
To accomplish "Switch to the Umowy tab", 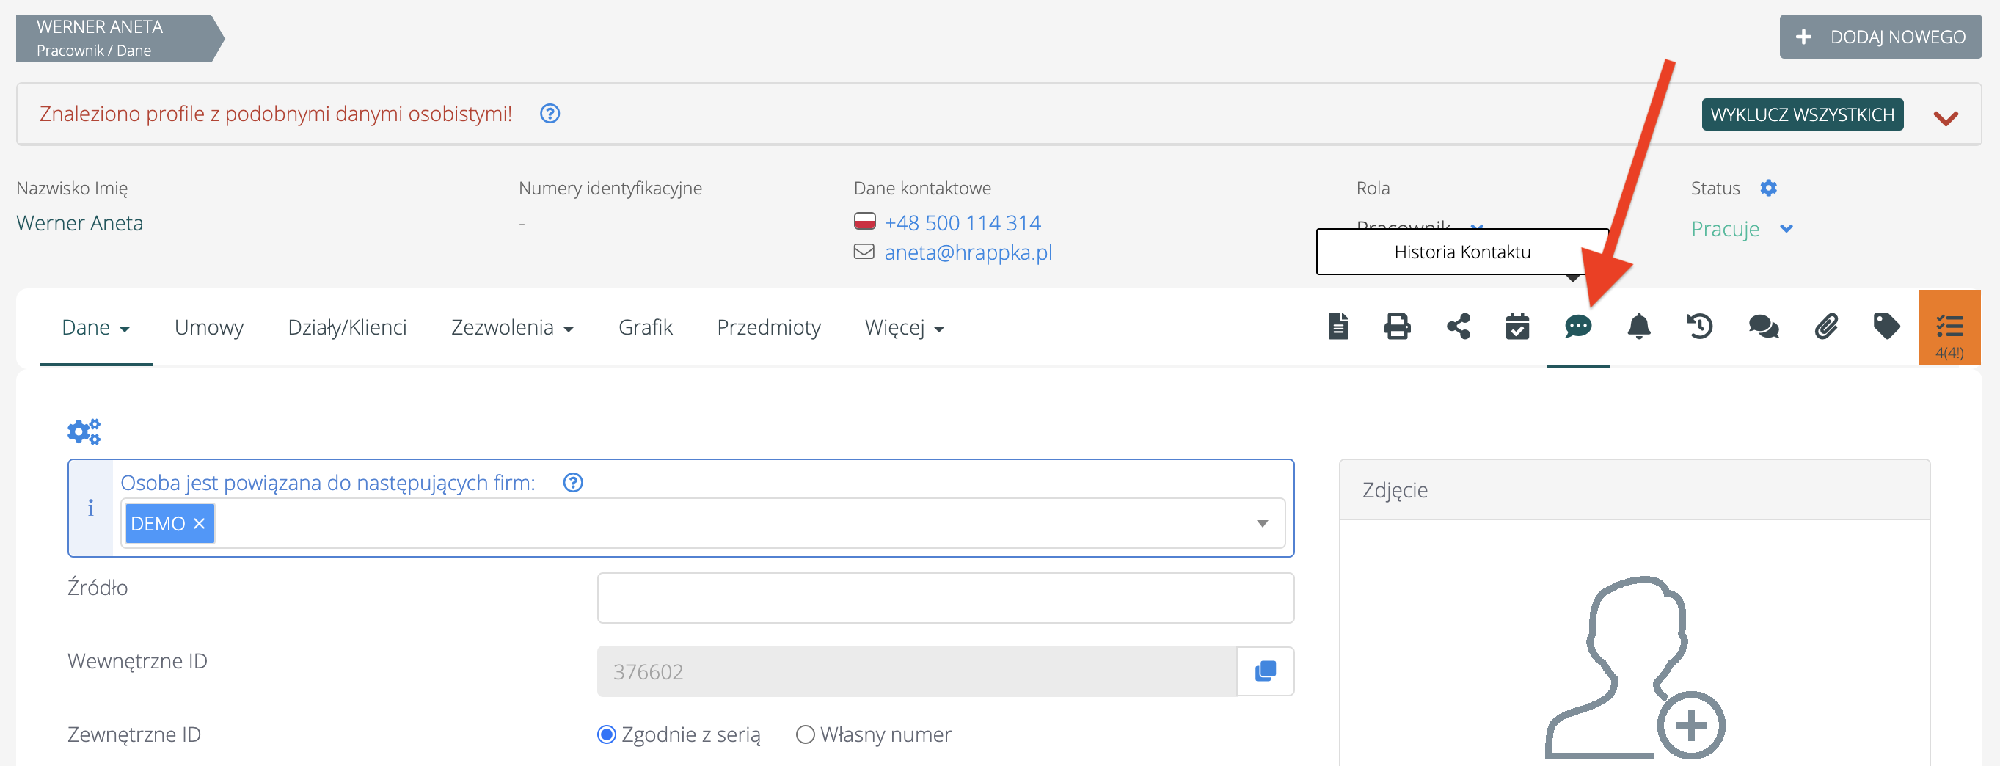I will pyautogui.click(x=209, y=327).
